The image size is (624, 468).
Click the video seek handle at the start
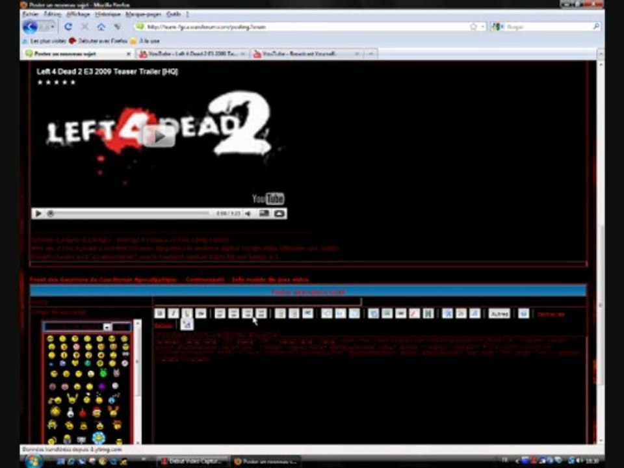pos(51,214)
